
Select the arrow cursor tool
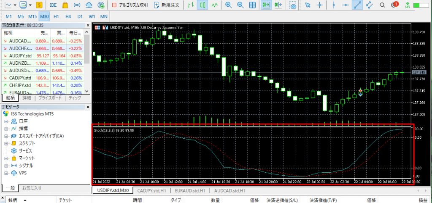click(308, 5)
